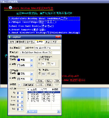This screenshot has width=109, height=118.
Task: Click the 插入 insert button
Action: click(x=49, y=81)
